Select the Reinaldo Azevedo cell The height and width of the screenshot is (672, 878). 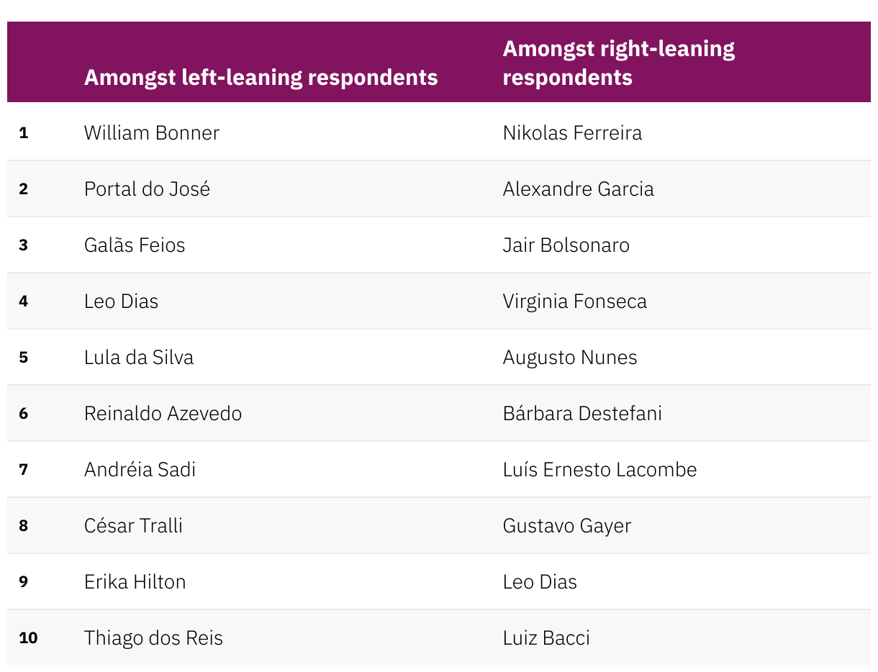[163, 414]
